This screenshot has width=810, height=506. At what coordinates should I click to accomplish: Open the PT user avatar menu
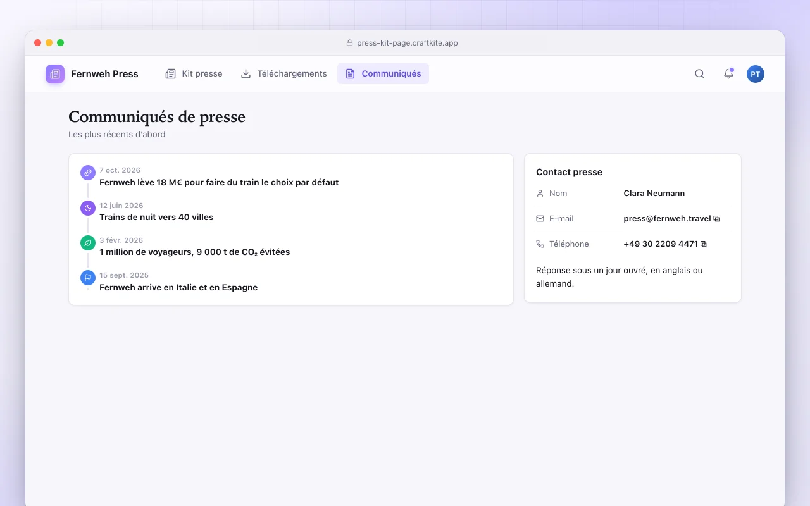click(756, 74)
